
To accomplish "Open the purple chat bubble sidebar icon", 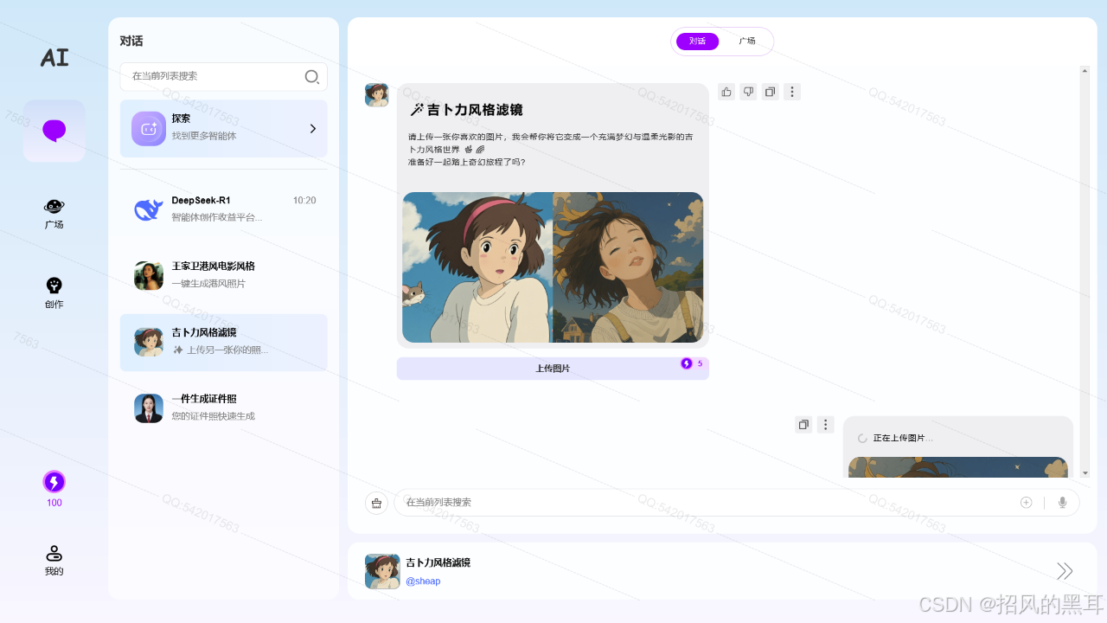I will (x=54, y=131).
